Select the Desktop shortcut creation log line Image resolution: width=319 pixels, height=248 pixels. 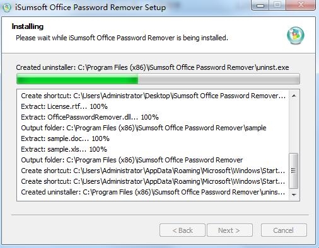[153, 96]
